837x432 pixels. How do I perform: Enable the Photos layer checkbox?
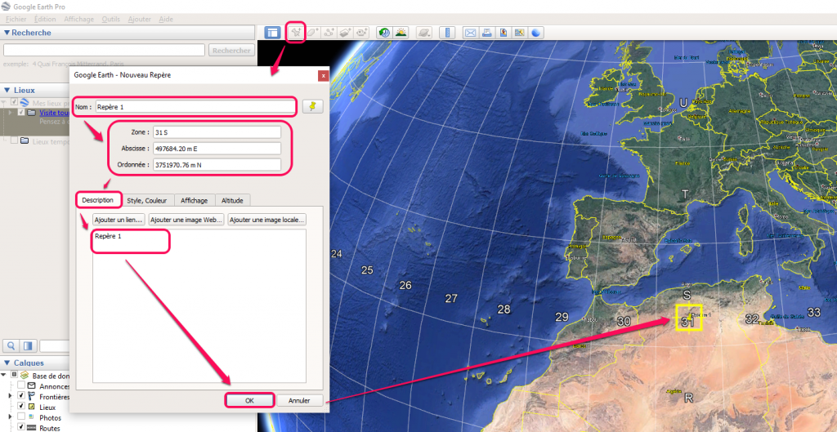pos(21,417)
